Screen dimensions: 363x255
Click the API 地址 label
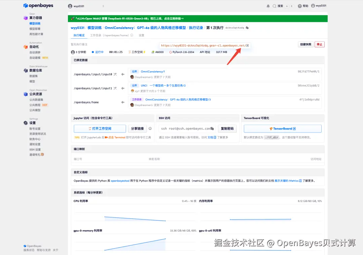pyautogui.click(x=205, y=52)
